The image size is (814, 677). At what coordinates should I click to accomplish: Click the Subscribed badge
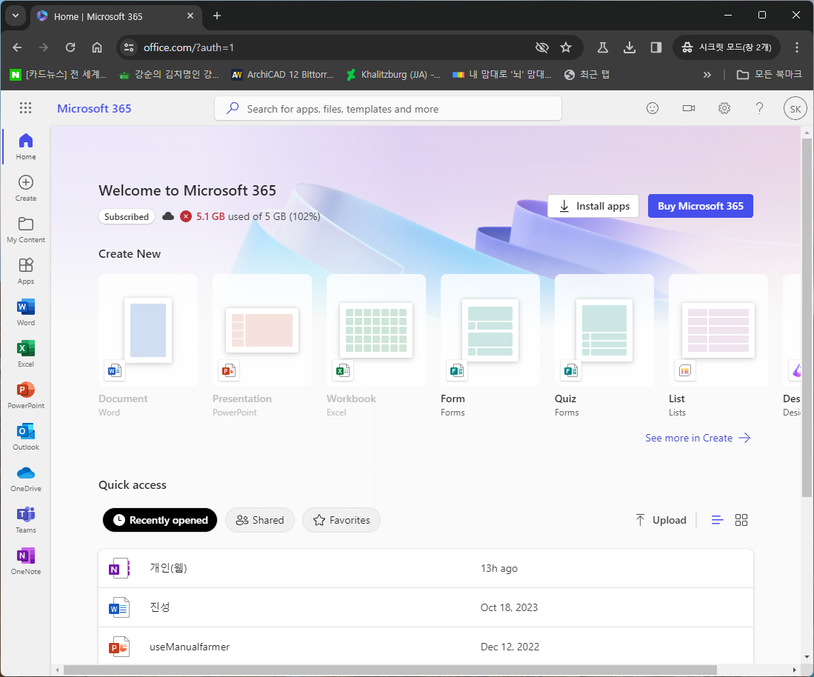126,216
